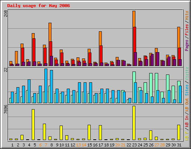Screen dimensions: 191x149
Task: Click the yellow kB bar for day 23
Action: tap(134, 123)
